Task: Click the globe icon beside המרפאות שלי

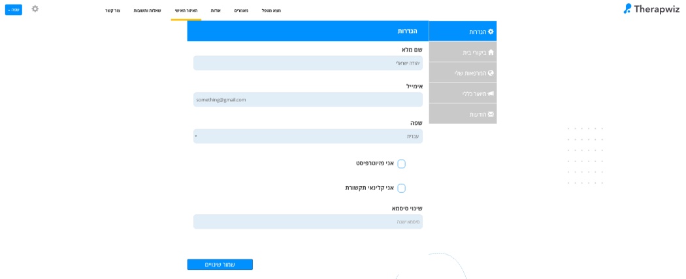Action: point(491,73)
